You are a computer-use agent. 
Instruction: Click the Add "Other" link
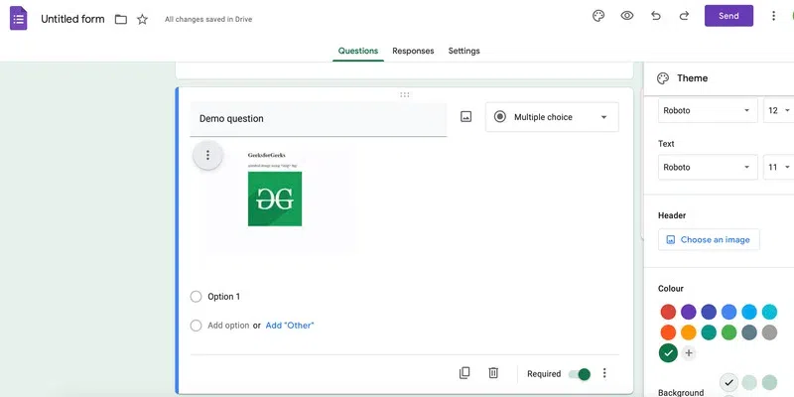click(290, 326)
